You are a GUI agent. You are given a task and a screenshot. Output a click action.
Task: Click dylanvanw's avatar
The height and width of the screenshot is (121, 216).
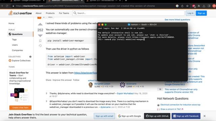pos(122,85)
